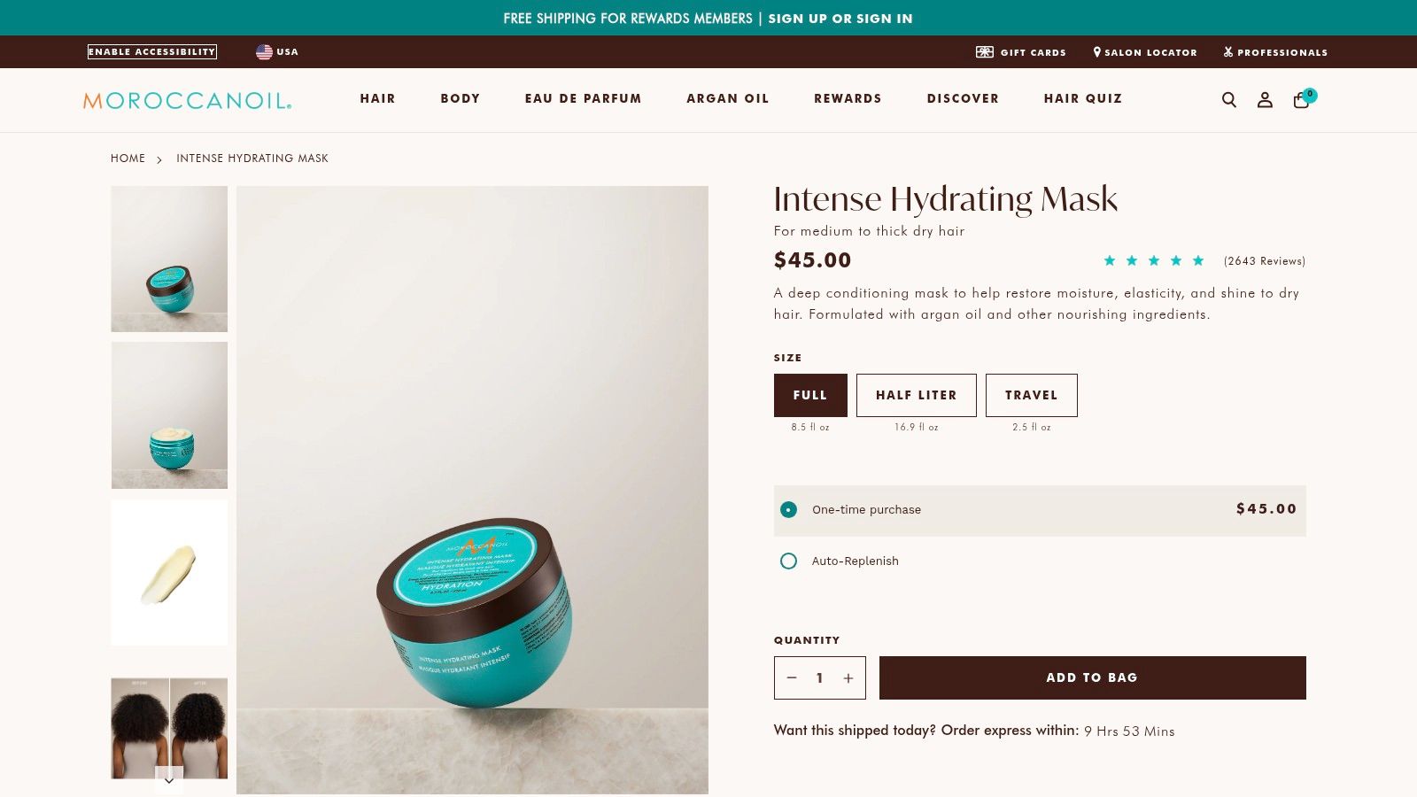Open the Hair menu

(x=378, y=99)
